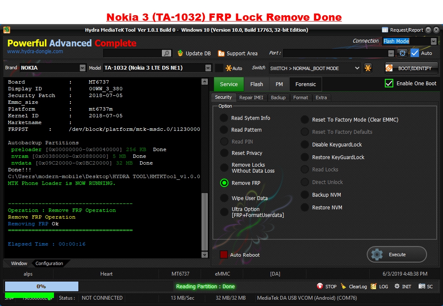The image size is (443, 306).
Task: Click the port refresh icon
Action: (x=402, y=53)
